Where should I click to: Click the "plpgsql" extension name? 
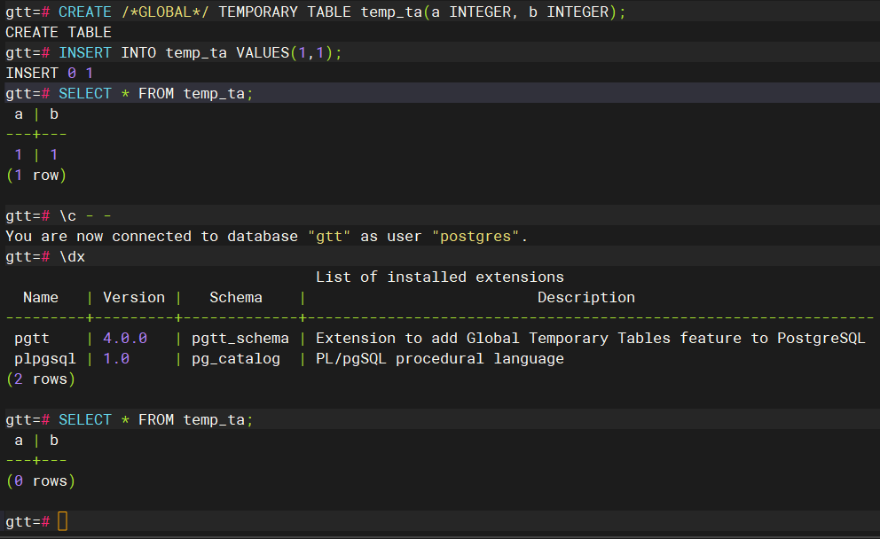[45, 359]
